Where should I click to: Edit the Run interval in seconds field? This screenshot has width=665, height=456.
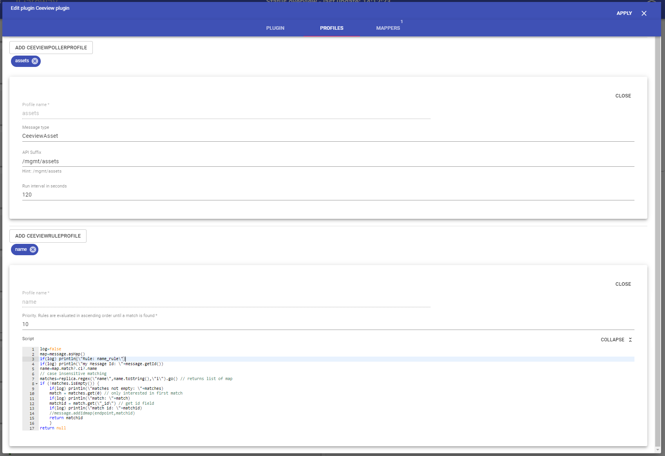click(x=327, y=195)
